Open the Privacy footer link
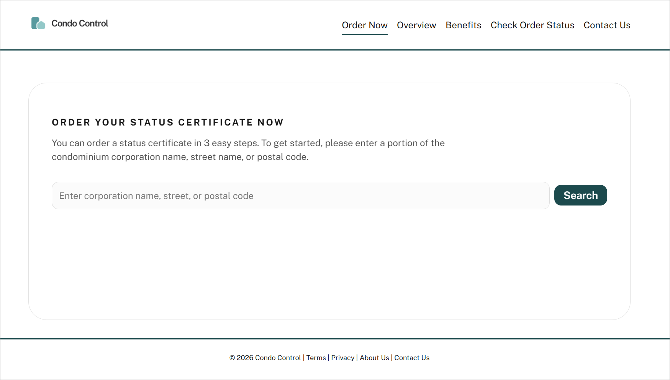 coord(343,358)
